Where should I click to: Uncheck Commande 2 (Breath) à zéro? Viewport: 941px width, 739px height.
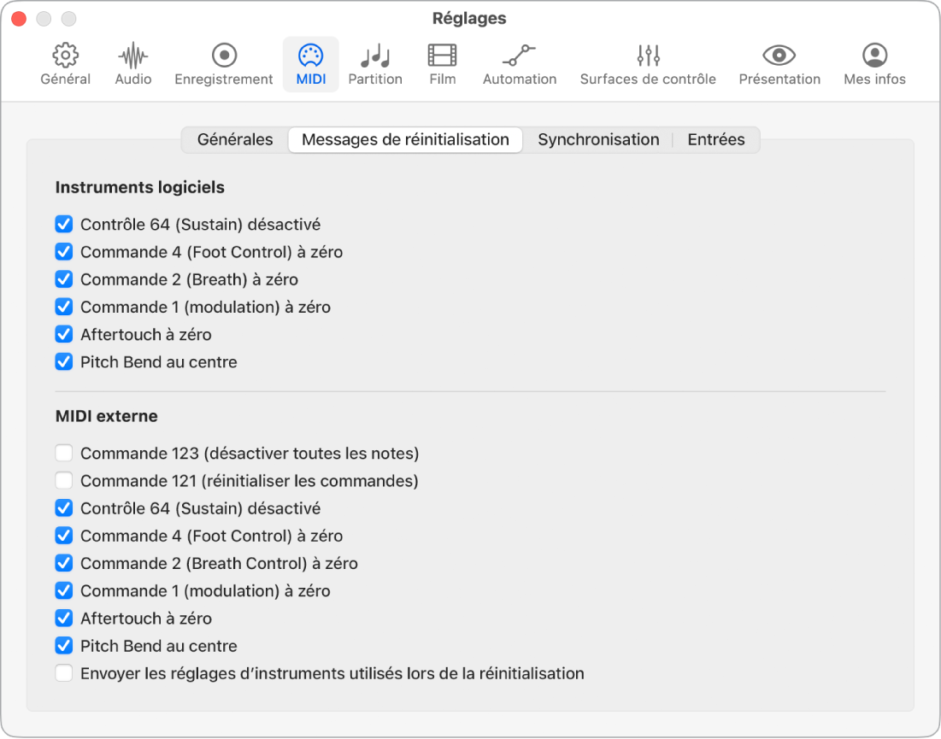tap(63, 279)
